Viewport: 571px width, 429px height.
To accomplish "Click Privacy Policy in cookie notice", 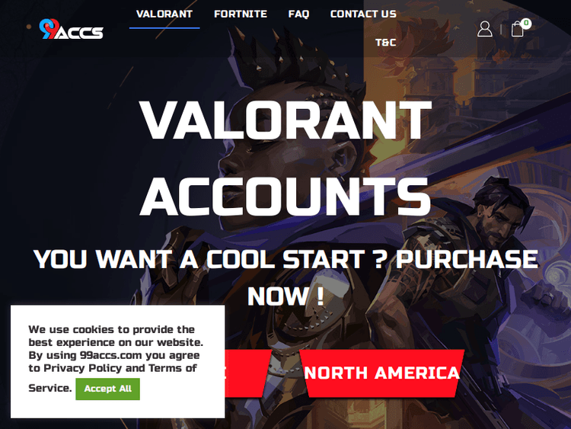I will [82, 368].
